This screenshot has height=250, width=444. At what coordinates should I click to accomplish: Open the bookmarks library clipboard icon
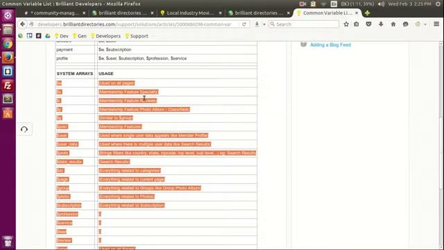tap(356, 24)
